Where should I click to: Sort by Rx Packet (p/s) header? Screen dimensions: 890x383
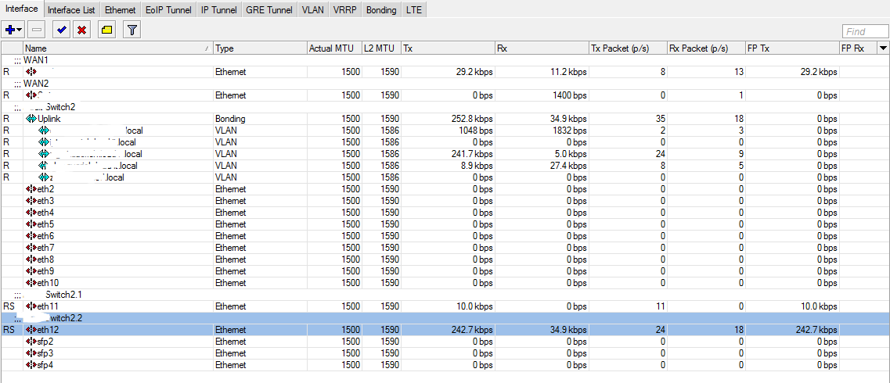tap(706, 48)
